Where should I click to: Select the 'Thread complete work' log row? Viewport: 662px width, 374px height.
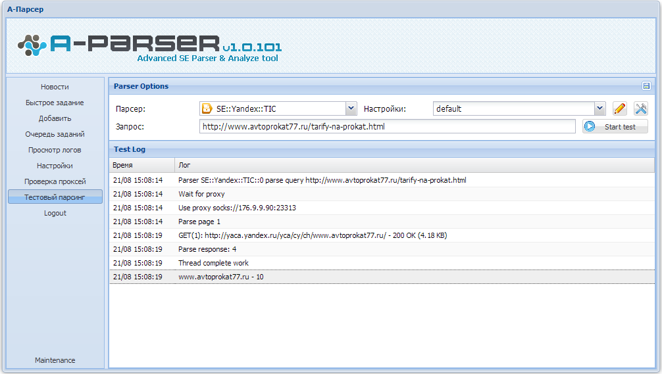pos(382,263)
